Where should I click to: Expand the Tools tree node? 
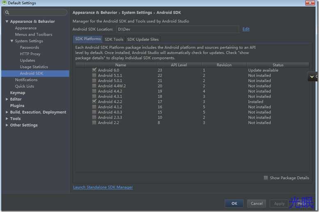[7, 118]
